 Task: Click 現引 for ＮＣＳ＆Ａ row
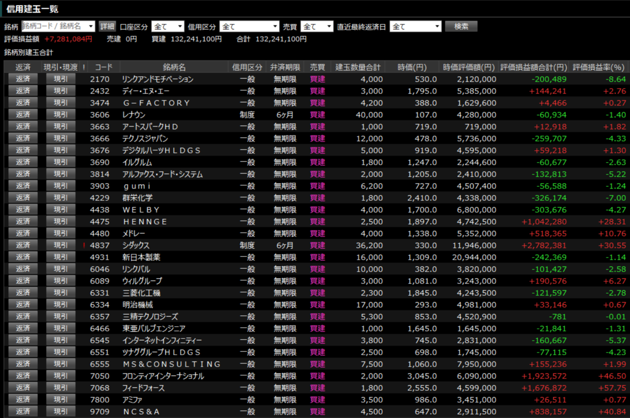(x=61, y=412)
